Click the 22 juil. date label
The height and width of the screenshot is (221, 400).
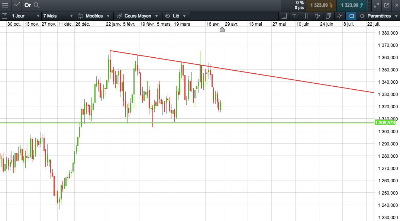374,24
